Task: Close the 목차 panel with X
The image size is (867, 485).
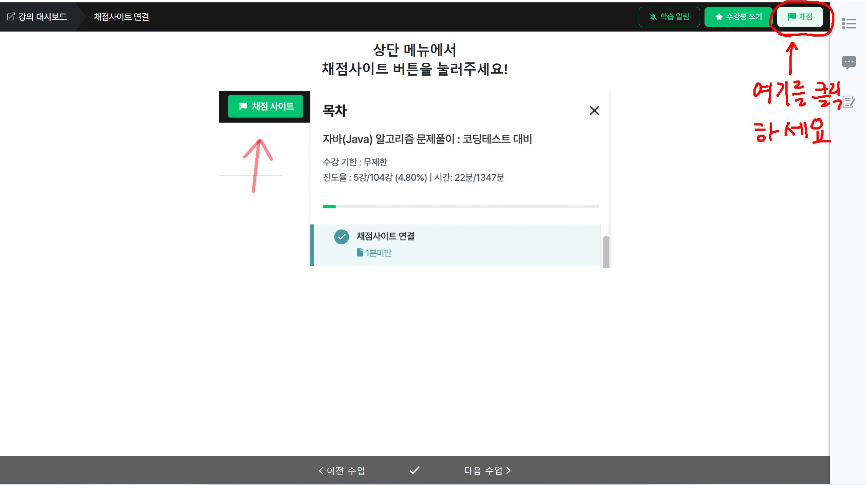Action: click(594, 111)
